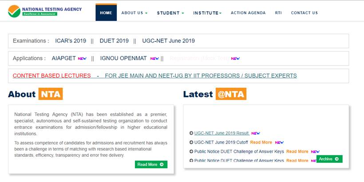Open the DUET 2019 examination link
This screenshot has height=182, width=364.
pos(114,41)
